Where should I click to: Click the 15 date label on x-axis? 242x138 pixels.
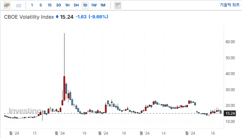pos(35,133)
